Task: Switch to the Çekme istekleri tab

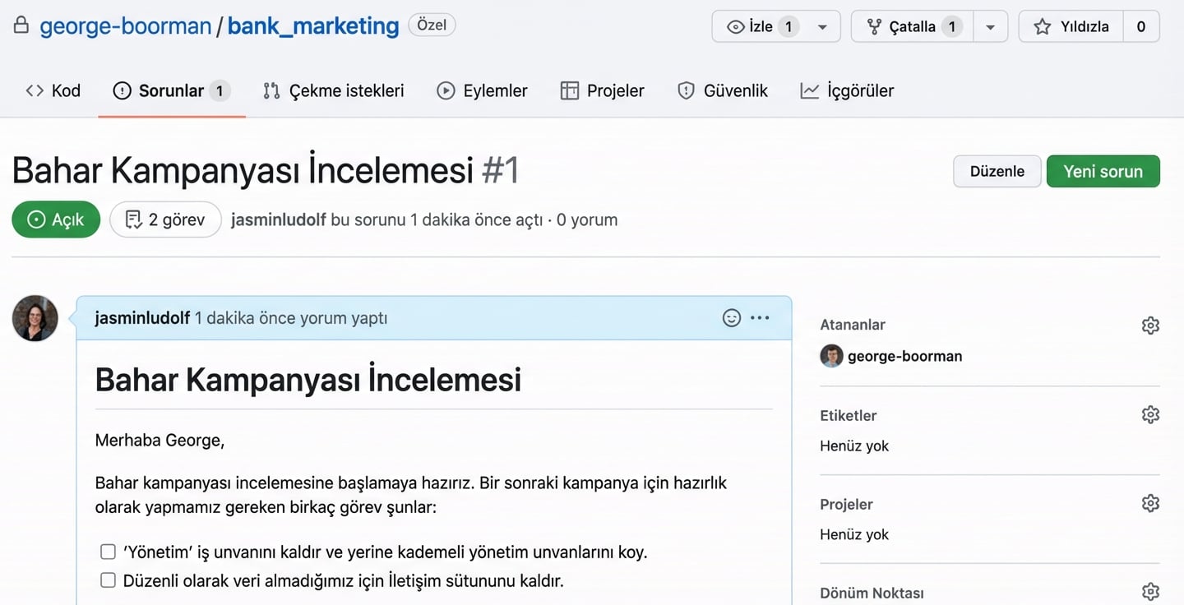Action: click(332, 90)
